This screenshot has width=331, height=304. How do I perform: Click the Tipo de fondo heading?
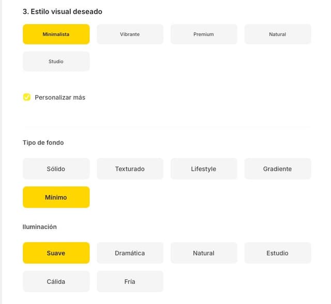click(43, 142)
